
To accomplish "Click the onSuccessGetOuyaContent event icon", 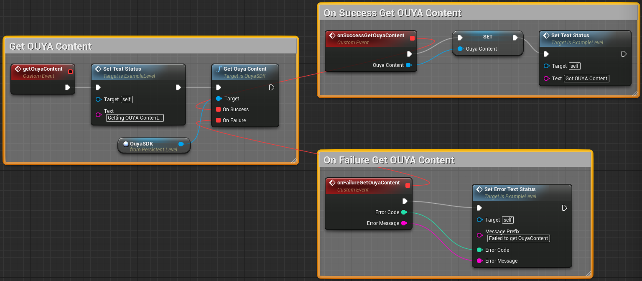I will coord(332,36).
